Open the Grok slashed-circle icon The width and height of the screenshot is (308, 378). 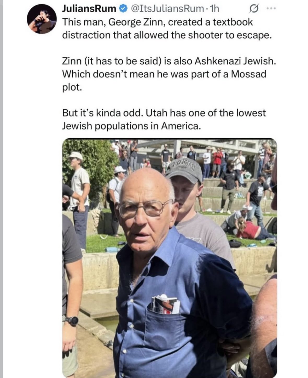click(253, 9)
